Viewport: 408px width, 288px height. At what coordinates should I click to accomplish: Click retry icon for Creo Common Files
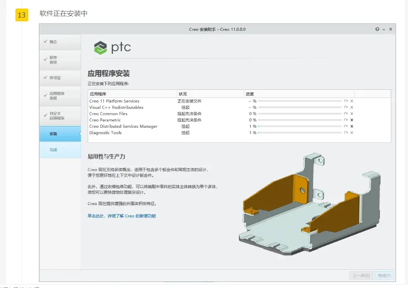click(x=345, y=114)
